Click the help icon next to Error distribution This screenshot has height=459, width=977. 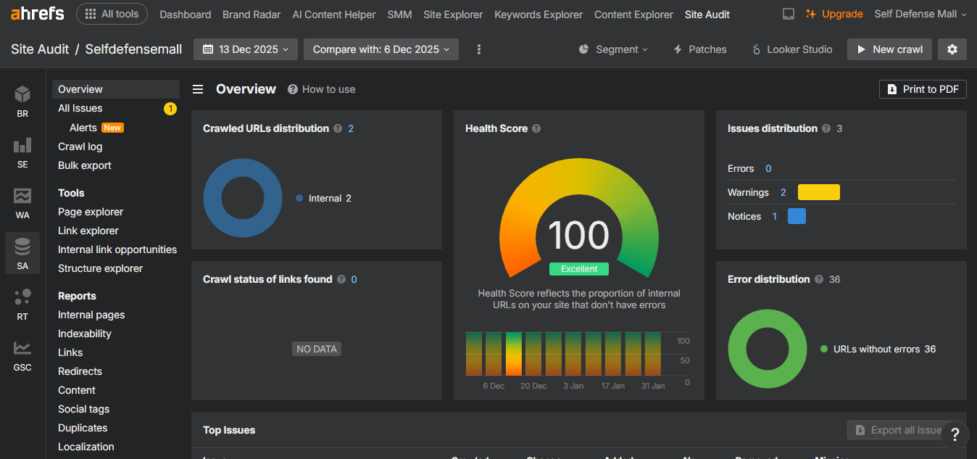click(x=819, y=279)
